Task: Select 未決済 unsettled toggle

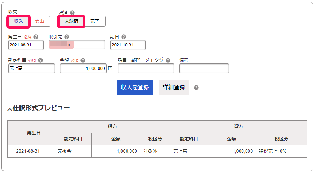Action: tap(72, 21)
